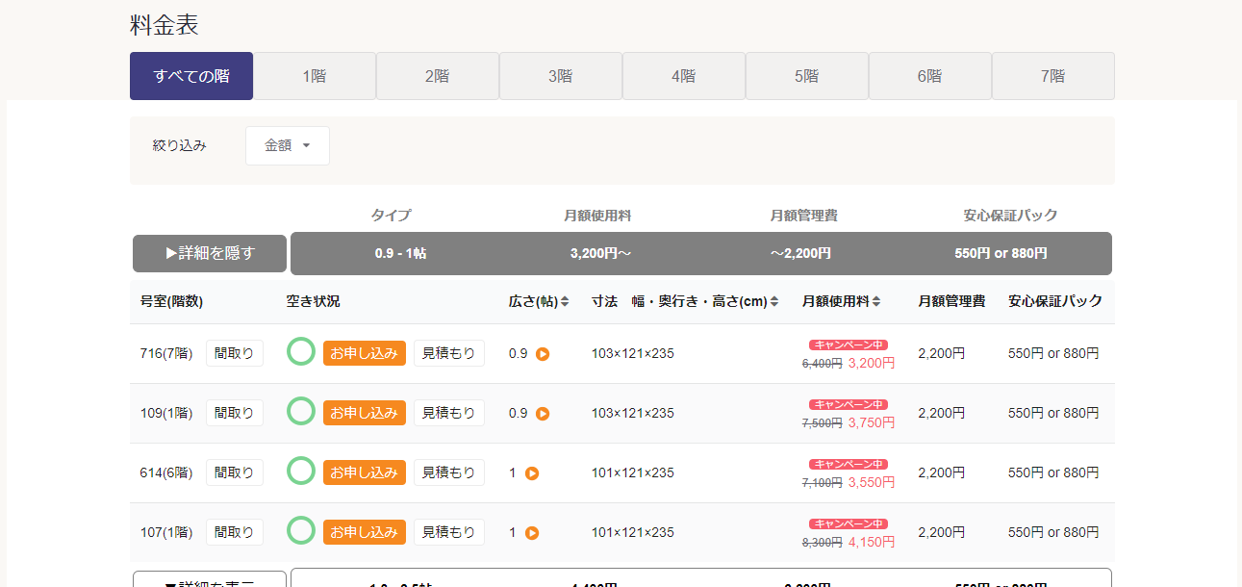Open 間取り floor plan for room 107
Screen dimensions: 1242x587
coord(234,532)
